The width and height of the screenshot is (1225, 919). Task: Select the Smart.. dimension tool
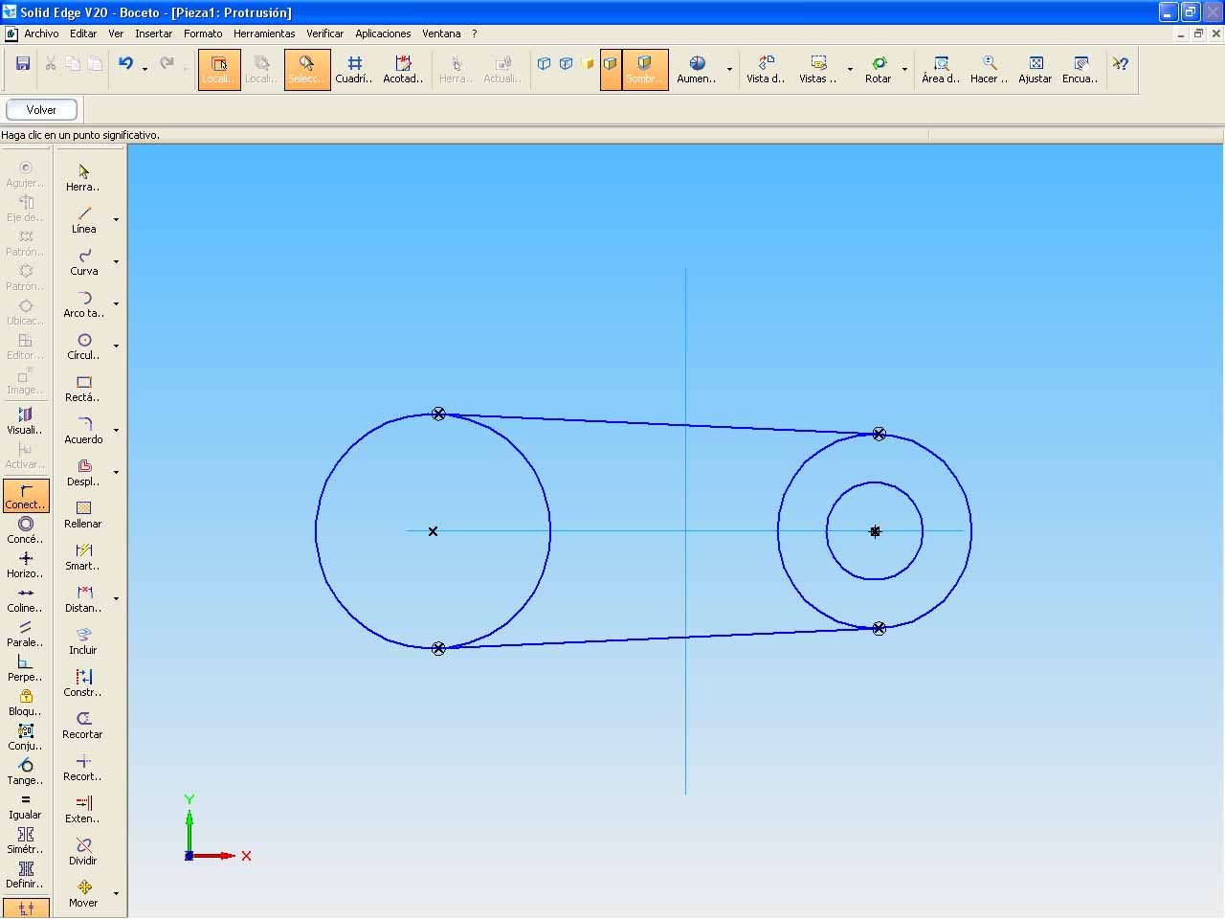(x=83, y=557)
